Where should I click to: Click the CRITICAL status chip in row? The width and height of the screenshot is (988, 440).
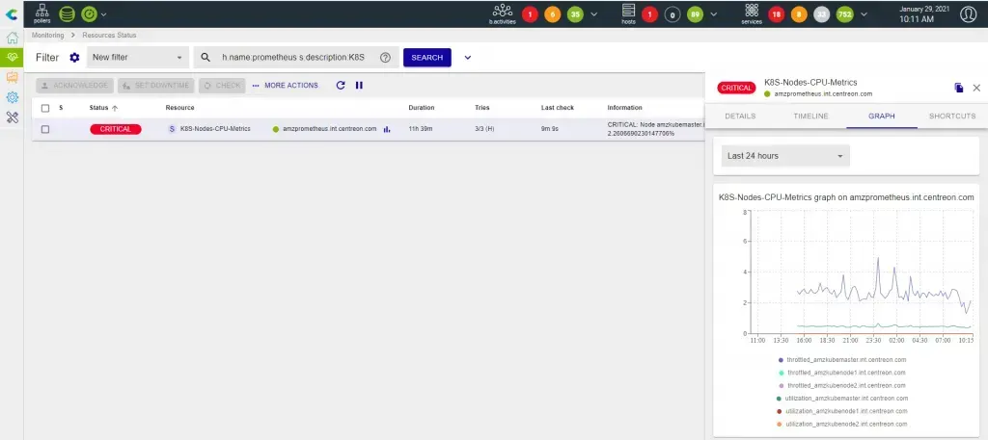(116, 129)
